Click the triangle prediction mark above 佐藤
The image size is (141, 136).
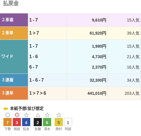point(38,115)
